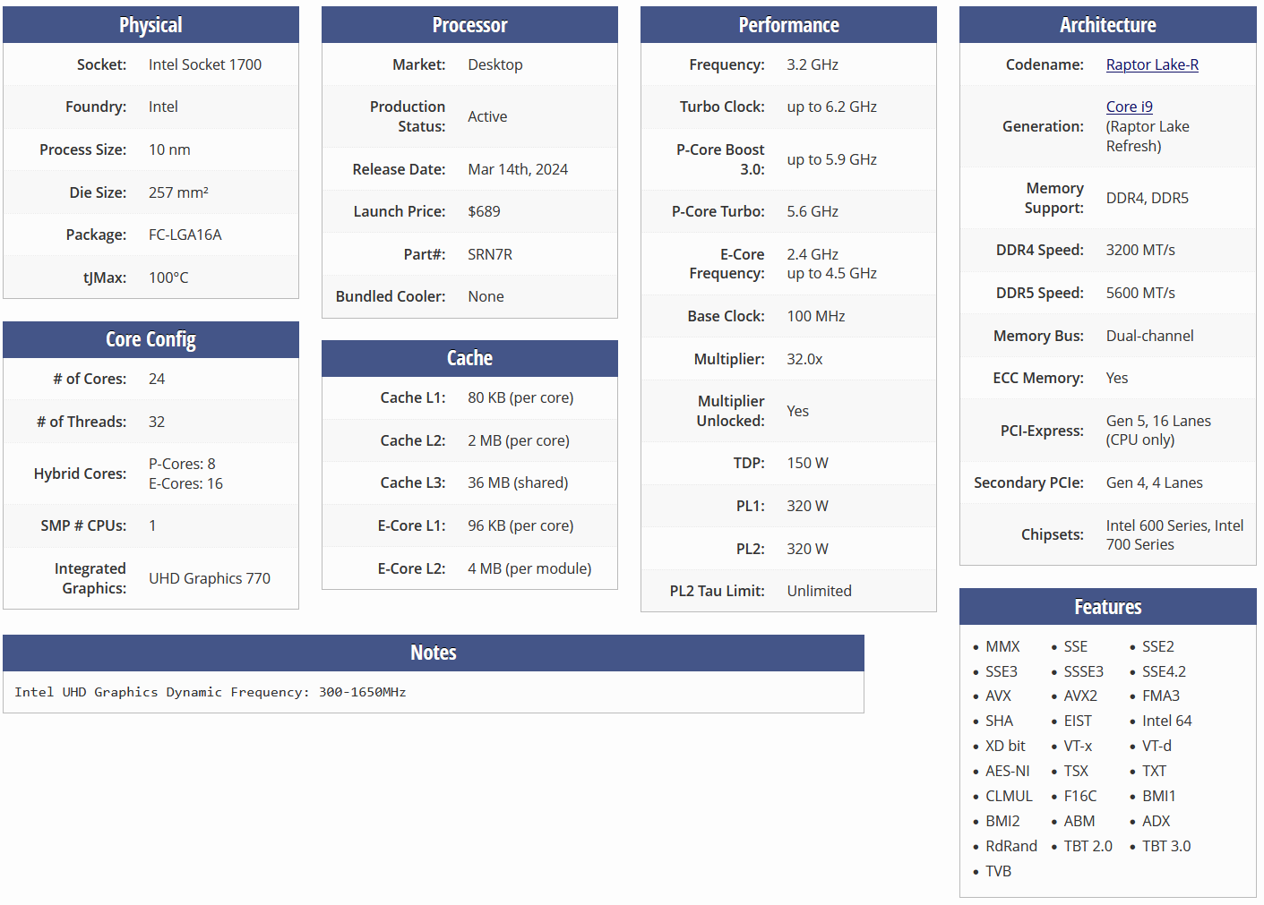Follow the Core i9 generation link
1264x905 pixels.
coord(1130,107)
